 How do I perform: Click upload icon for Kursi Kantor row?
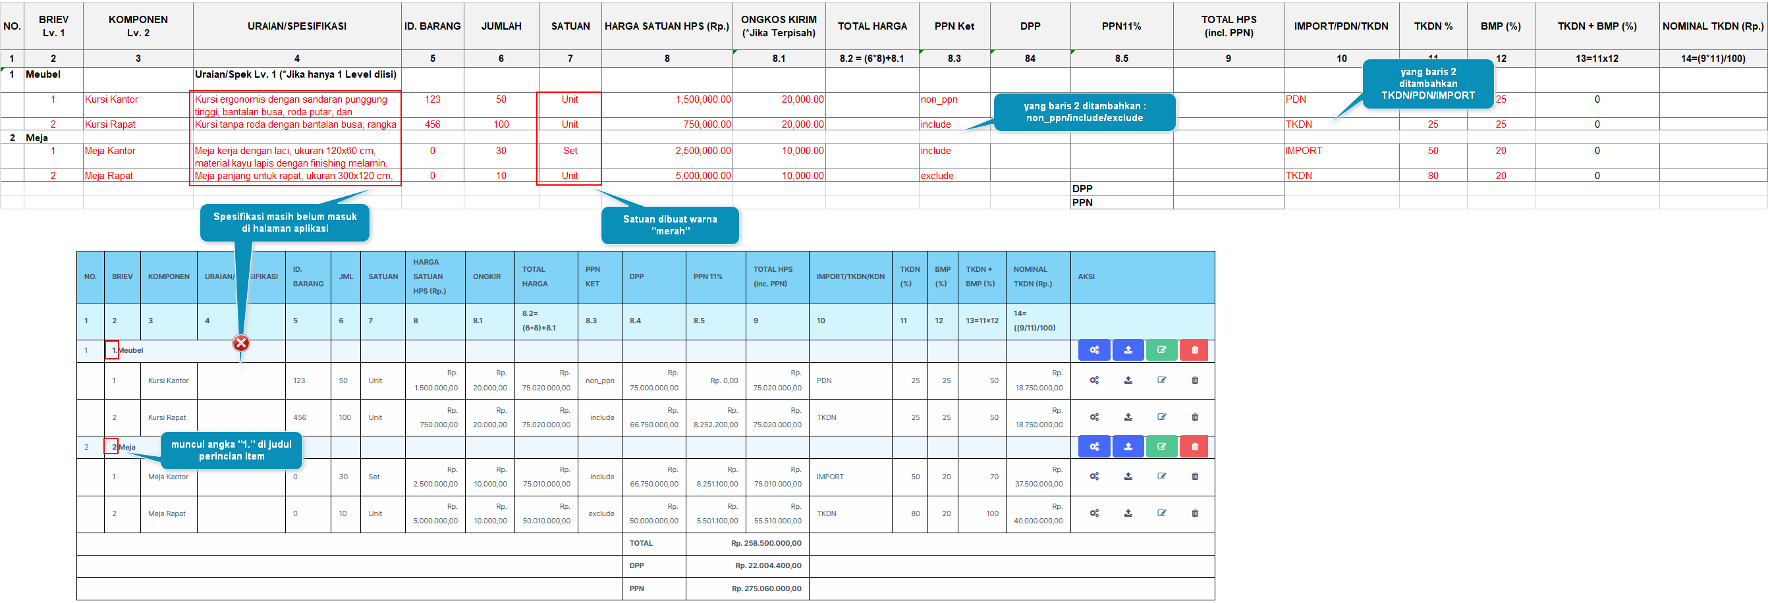1128,380
